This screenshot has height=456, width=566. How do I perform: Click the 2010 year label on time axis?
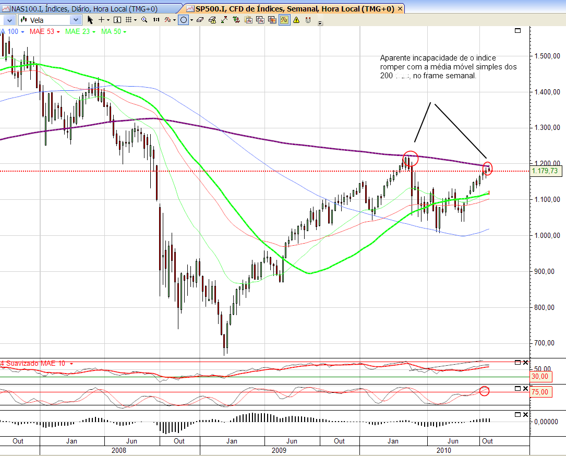click(x=443, y=450)
